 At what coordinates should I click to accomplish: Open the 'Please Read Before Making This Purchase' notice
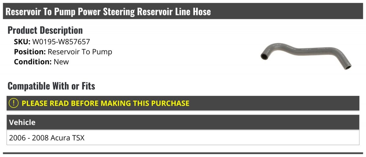(x=105, y=103)
